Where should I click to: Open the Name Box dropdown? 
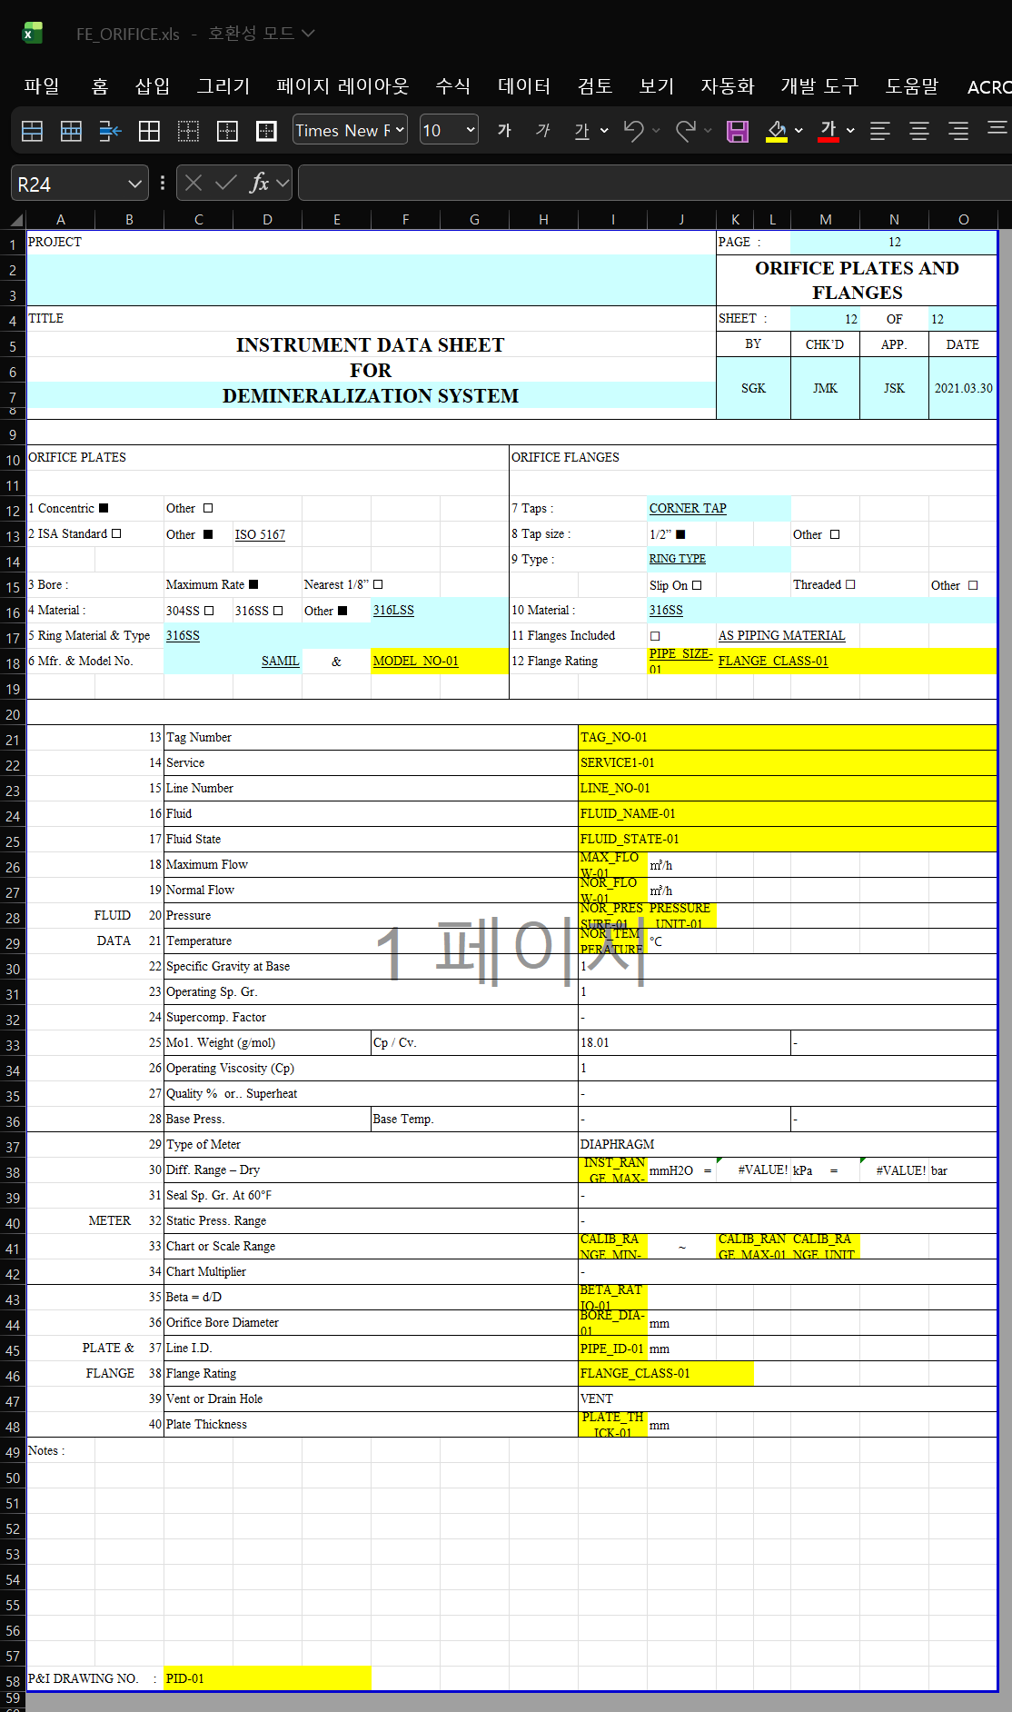coord(135,184)
